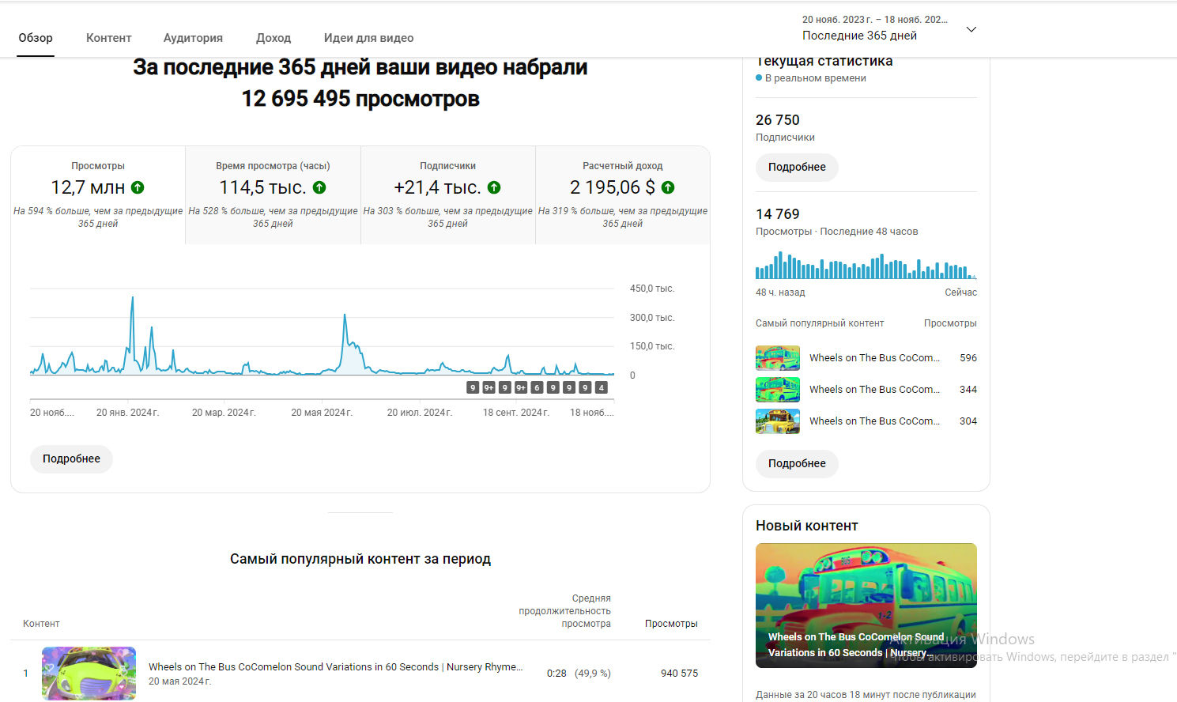Open the thumbnail of the video with 344 views
Viewport: 1177px width, 702px height.
pos(778,390)
